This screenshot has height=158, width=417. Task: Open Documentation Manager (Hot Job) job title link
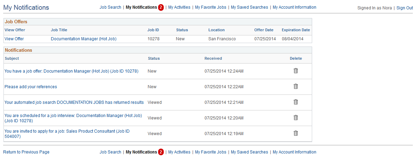[x=84, y=39]
